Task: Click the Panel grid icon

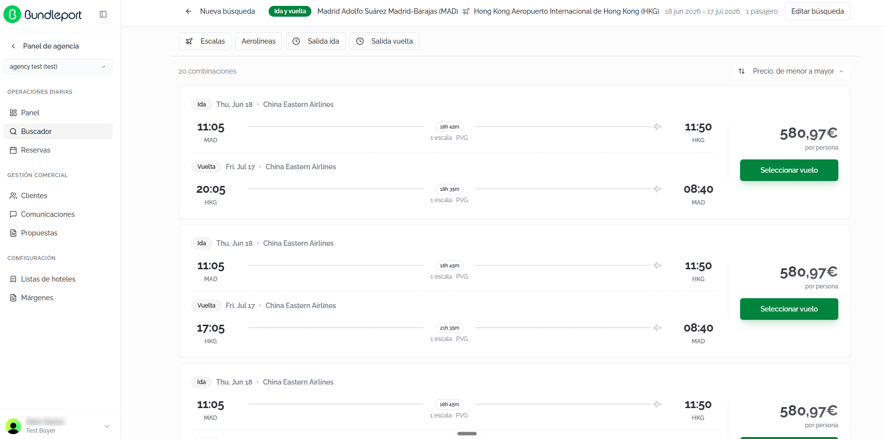Action: point(13,113)
